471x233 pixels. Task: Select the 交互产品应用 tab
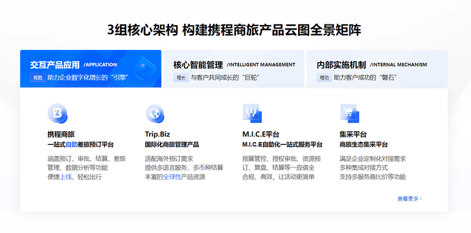pos(90,69)
